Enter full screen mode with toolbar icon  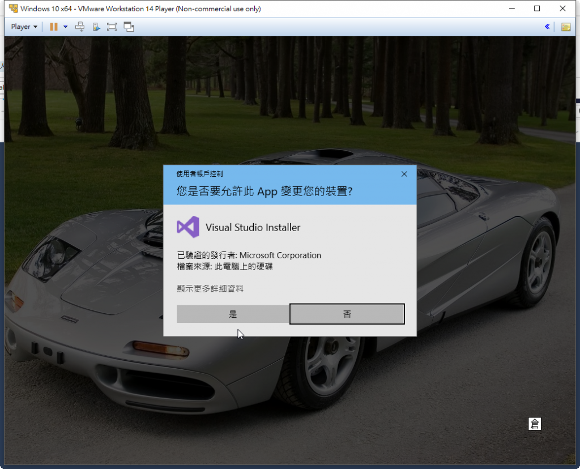point(112,27)
